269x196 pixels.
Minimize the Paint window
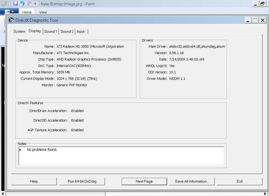coord(255,4)
